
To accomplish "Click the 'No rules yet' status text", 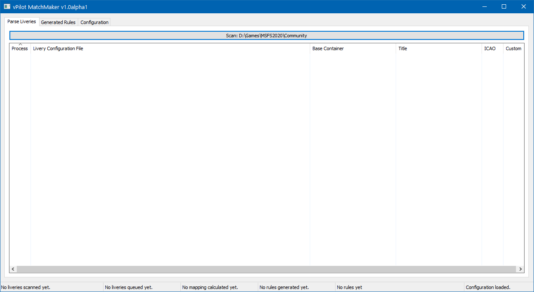I will click(349, 287).
